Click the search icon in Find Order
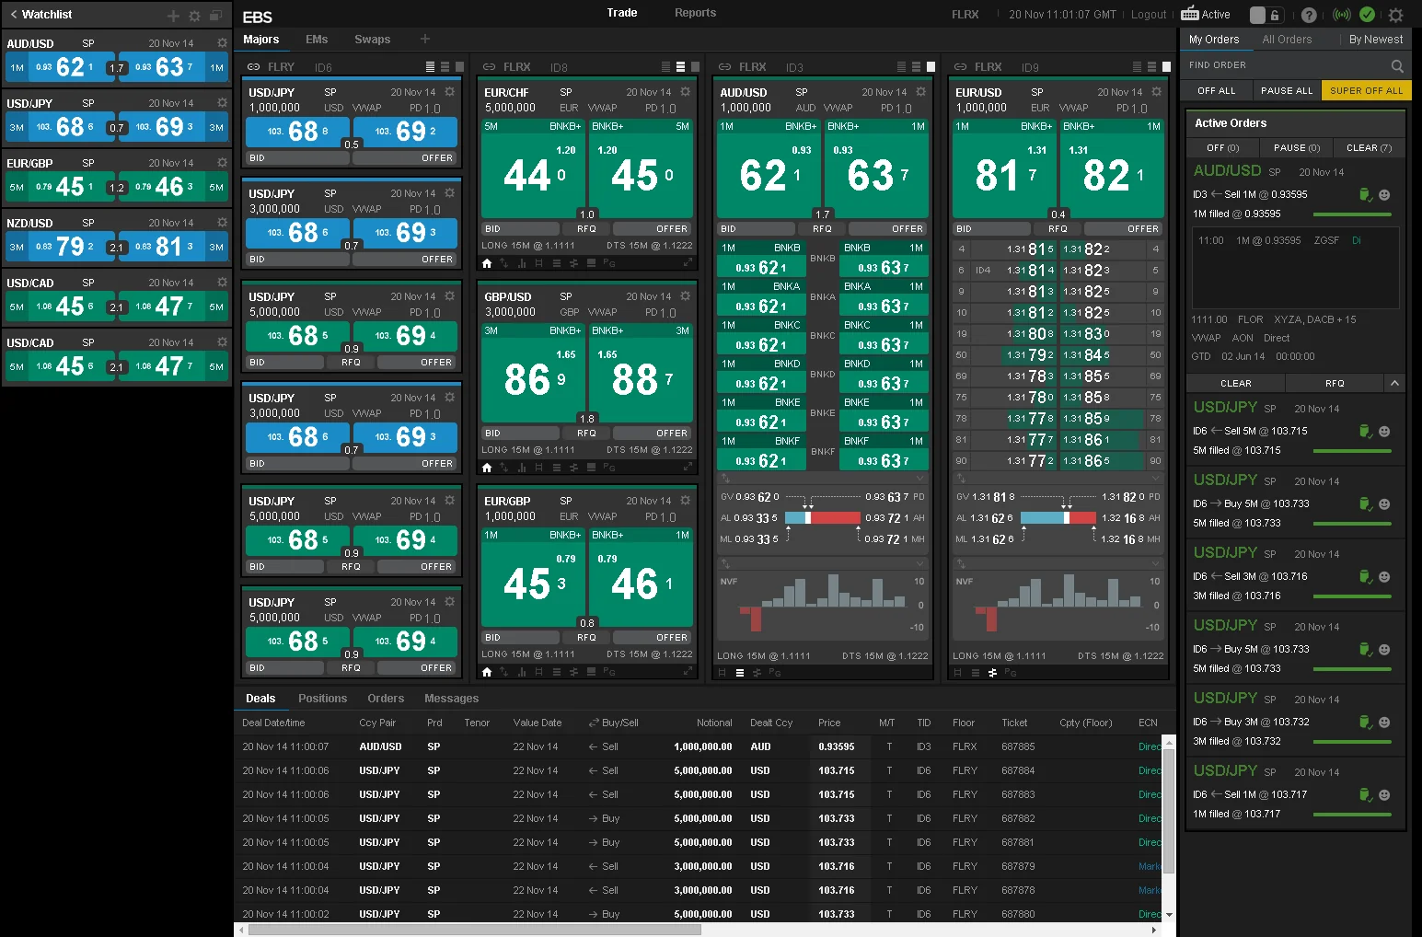 pos(1397,65)
